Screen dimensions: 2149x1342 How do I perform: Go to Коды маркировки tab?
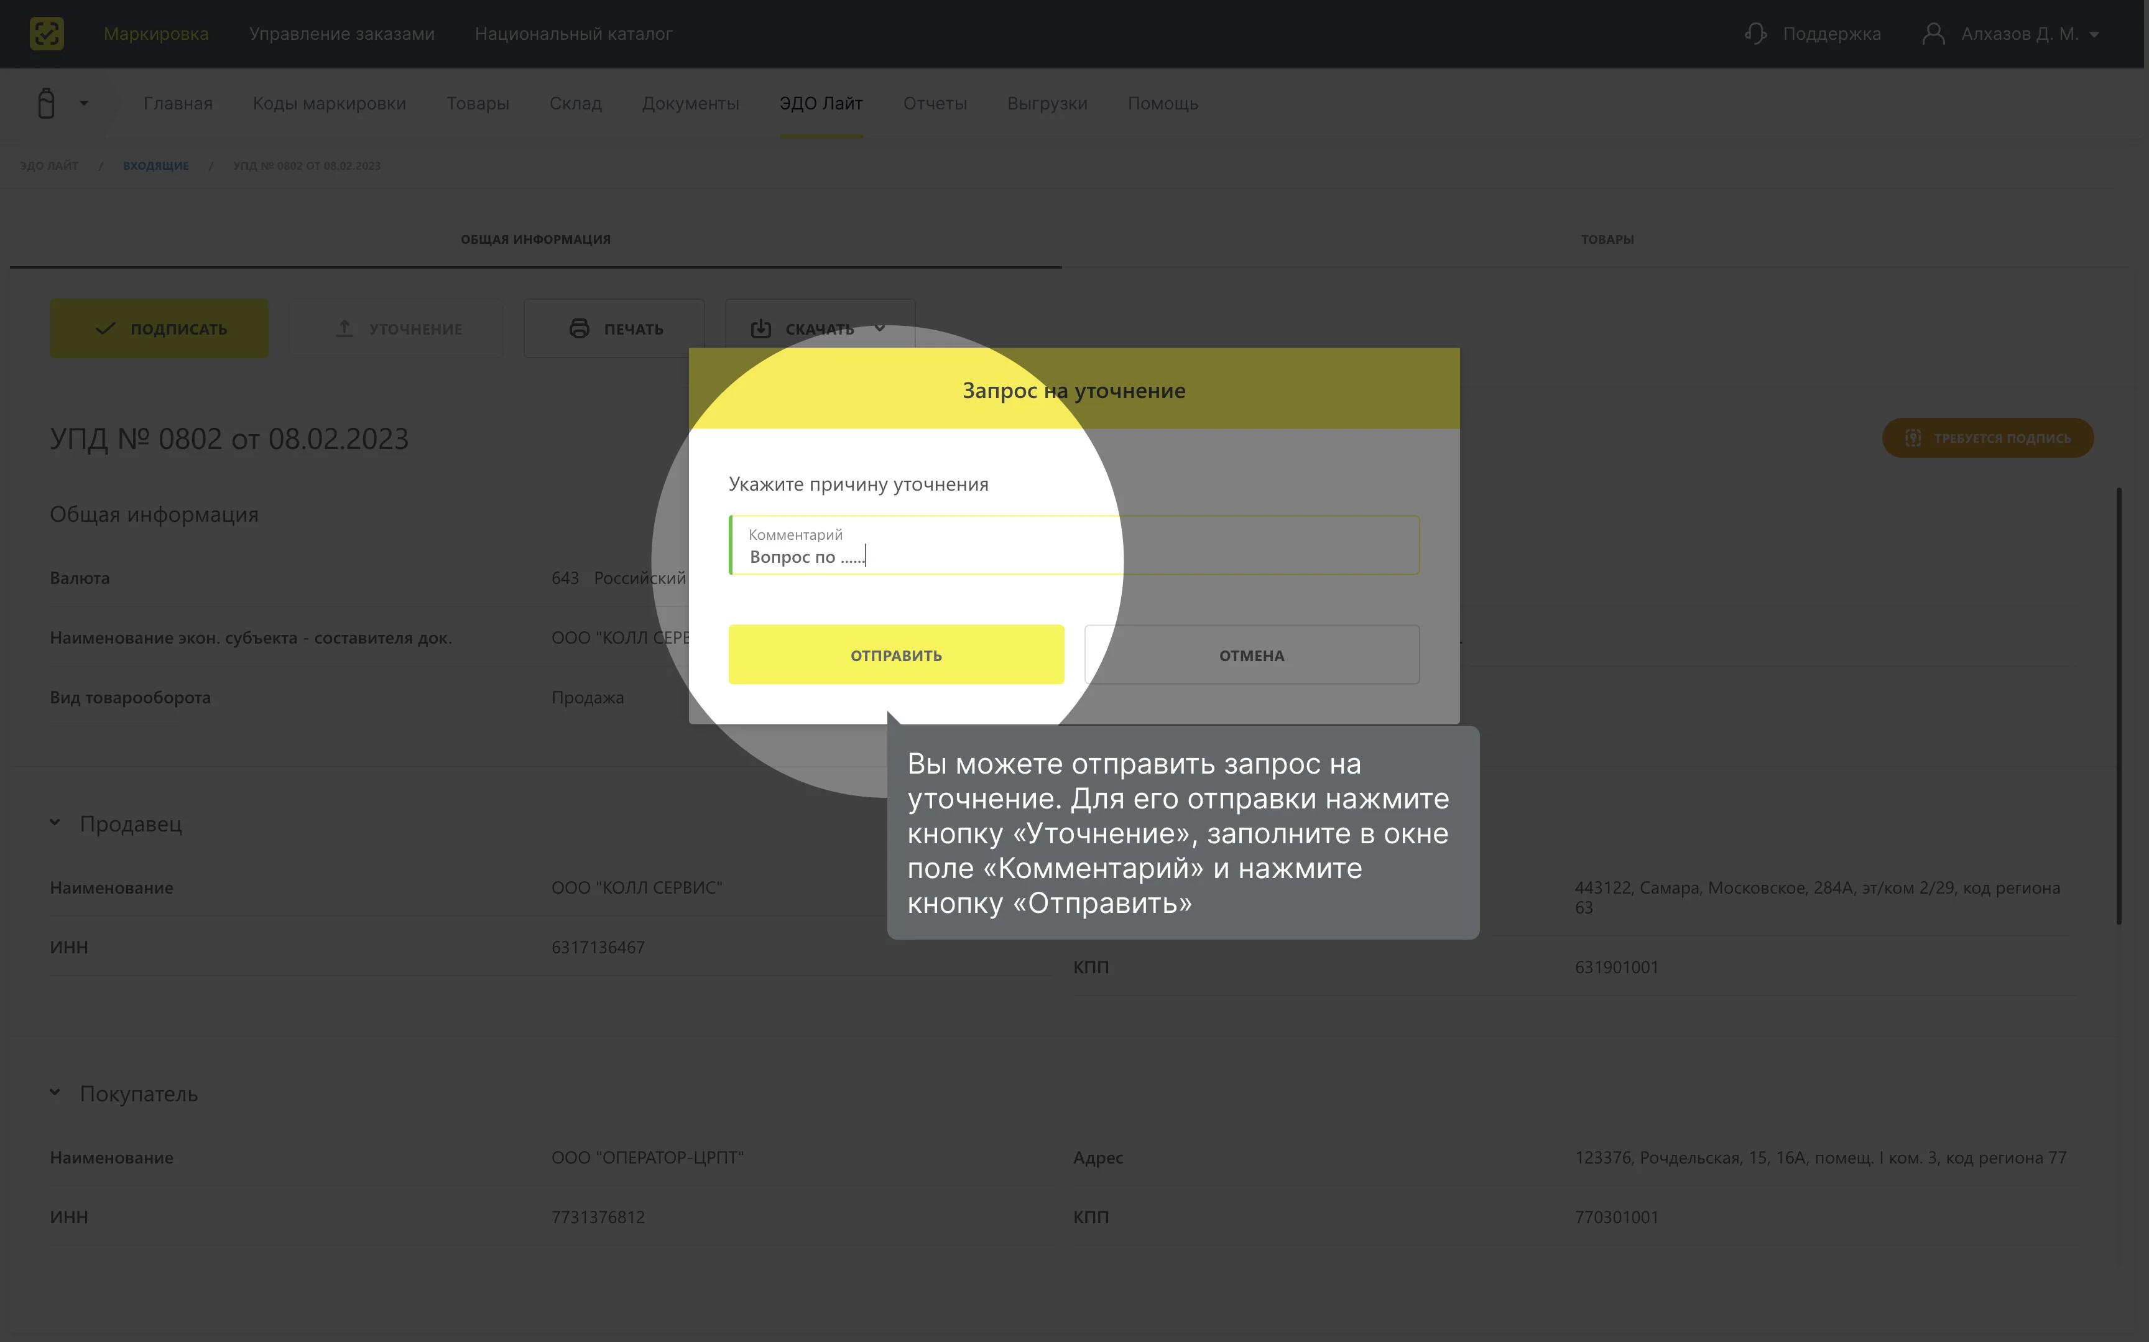coord(329,103)
